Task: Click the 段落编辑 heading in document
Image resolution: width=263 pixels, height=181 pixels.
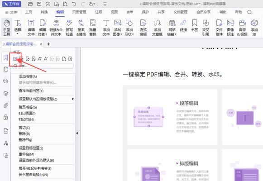Action: coord(189,103)
